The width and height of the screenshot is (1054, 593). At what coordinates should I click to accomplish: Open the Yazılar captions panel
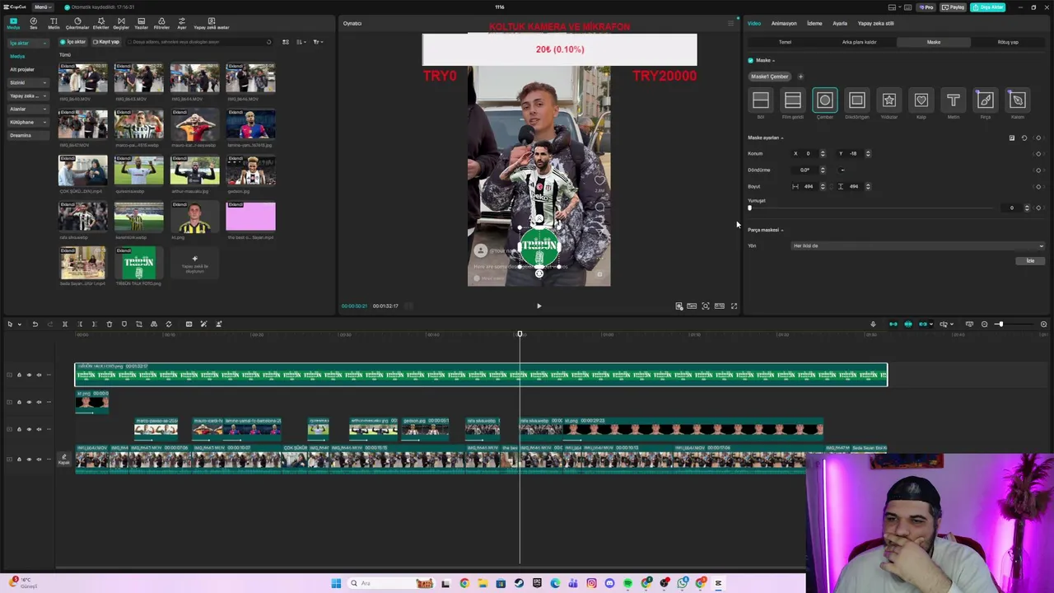(142, 23)
